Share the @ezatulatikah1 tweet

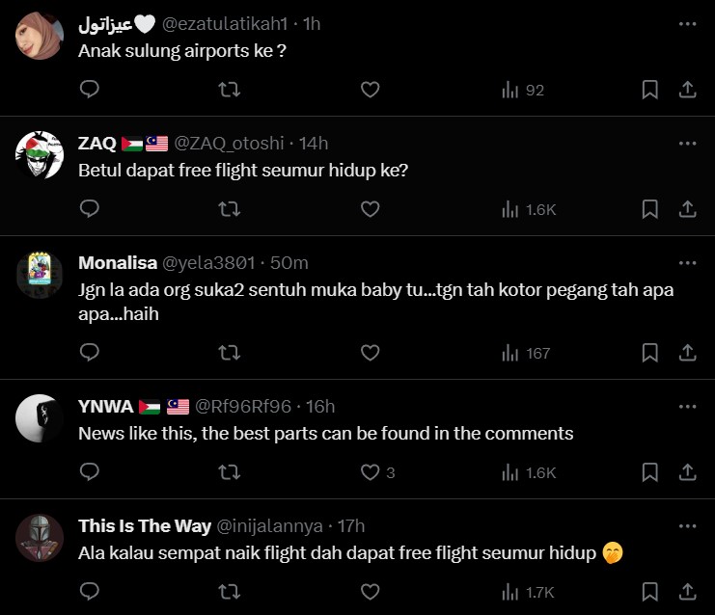click(688, 90)
